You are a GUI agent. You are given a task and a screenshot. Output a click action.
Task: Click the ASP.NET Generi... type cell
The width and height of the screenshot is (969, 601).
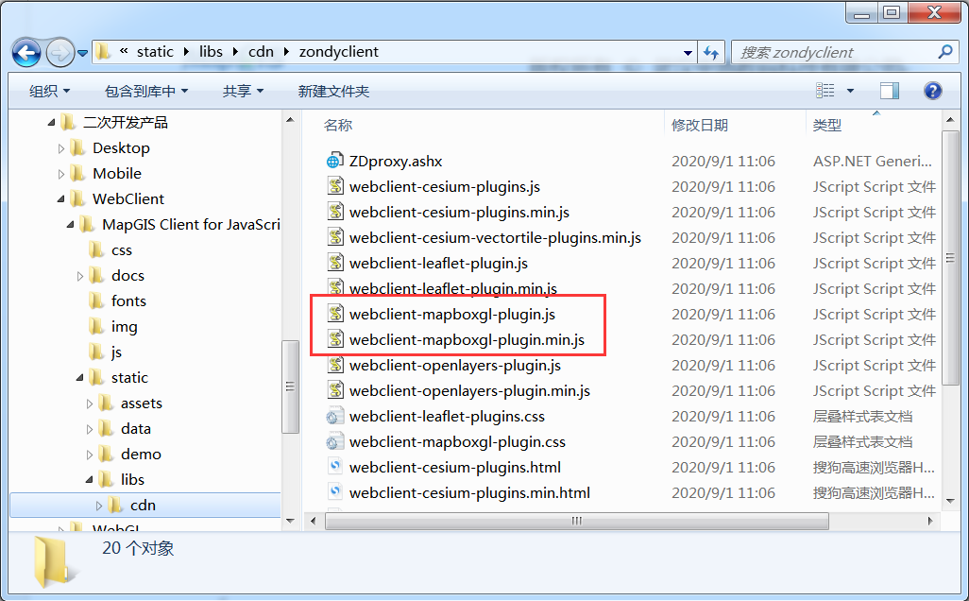(872, 161)
